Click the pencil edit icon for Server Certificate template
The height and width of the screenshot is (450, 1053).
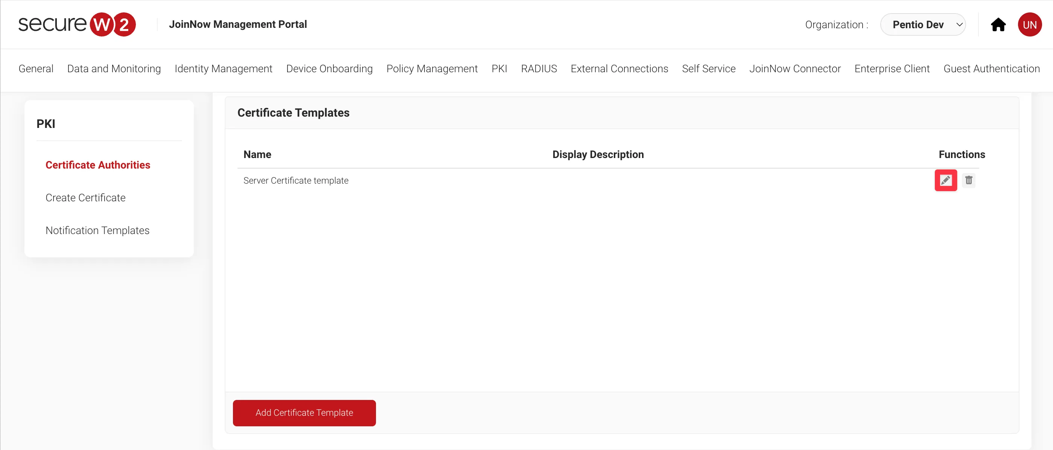tap(945, 180)
